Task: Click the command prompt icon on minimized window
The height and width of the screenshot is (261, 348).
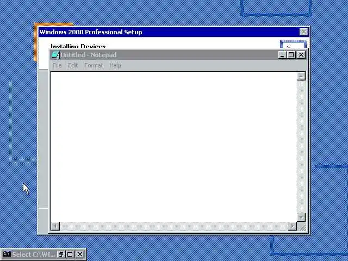Action: (x=7, y=254)
